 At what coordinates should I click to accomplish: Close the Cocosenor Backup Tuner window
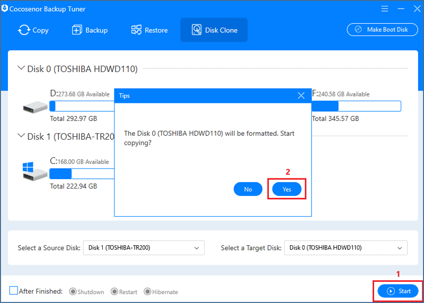417,8
